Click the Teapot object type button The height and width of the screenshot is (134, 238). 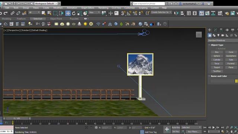217,67
